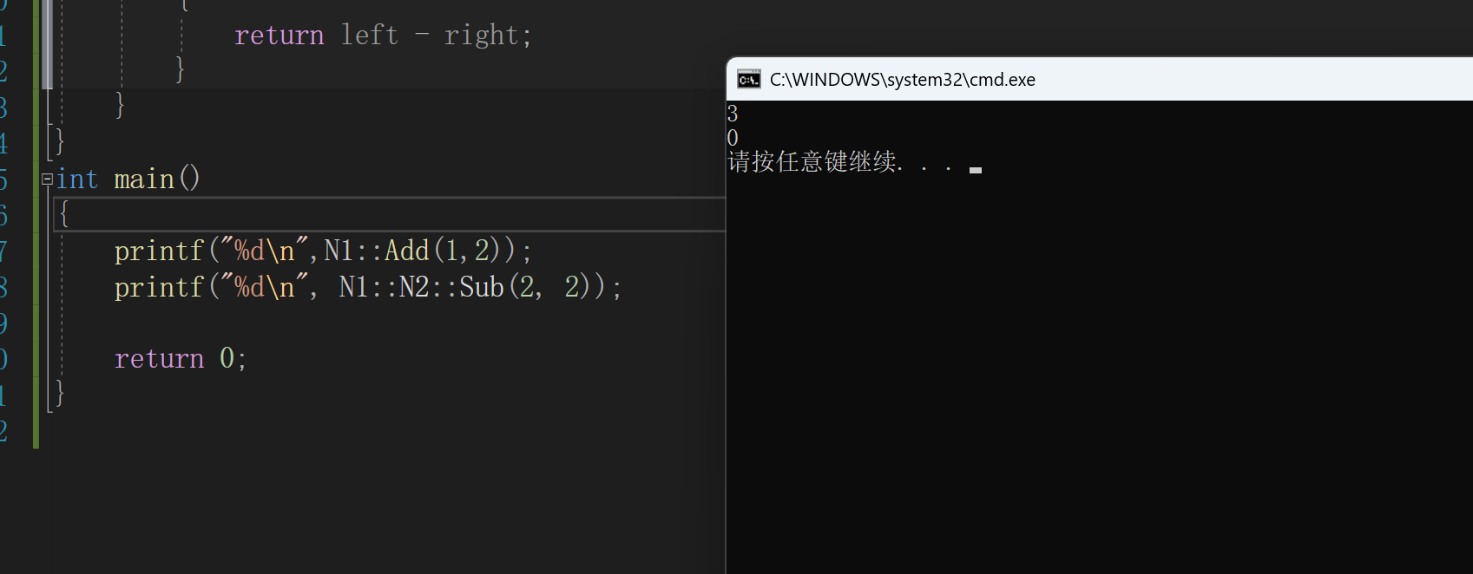Click the highlighted opening brace of main
Screen dimensions: 1473x574
pyautogui.click(x=65, y=214)
